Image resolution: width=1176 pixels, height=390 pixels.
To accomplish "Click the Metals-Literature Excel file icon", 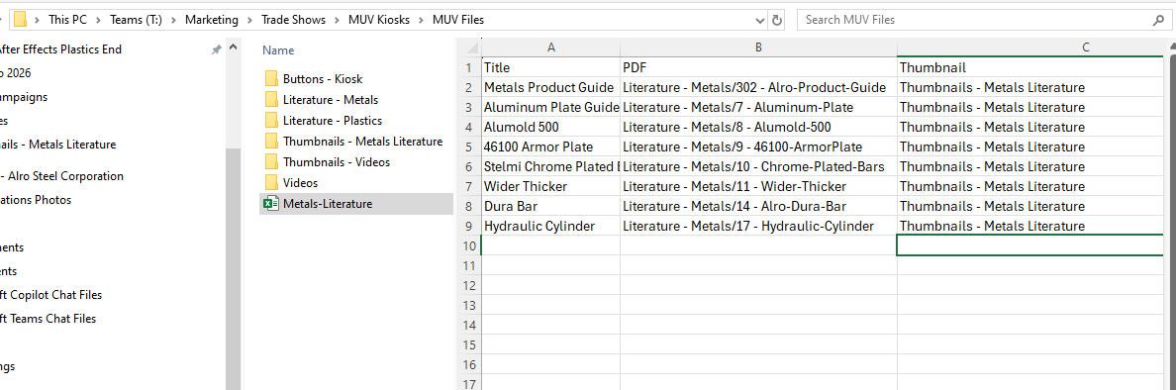I will [x=271, y=203].
